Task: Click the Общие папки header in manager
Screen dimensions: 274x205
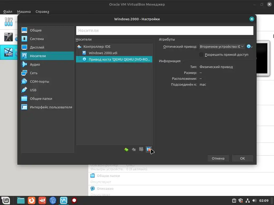Action: (x=108, y=176)
